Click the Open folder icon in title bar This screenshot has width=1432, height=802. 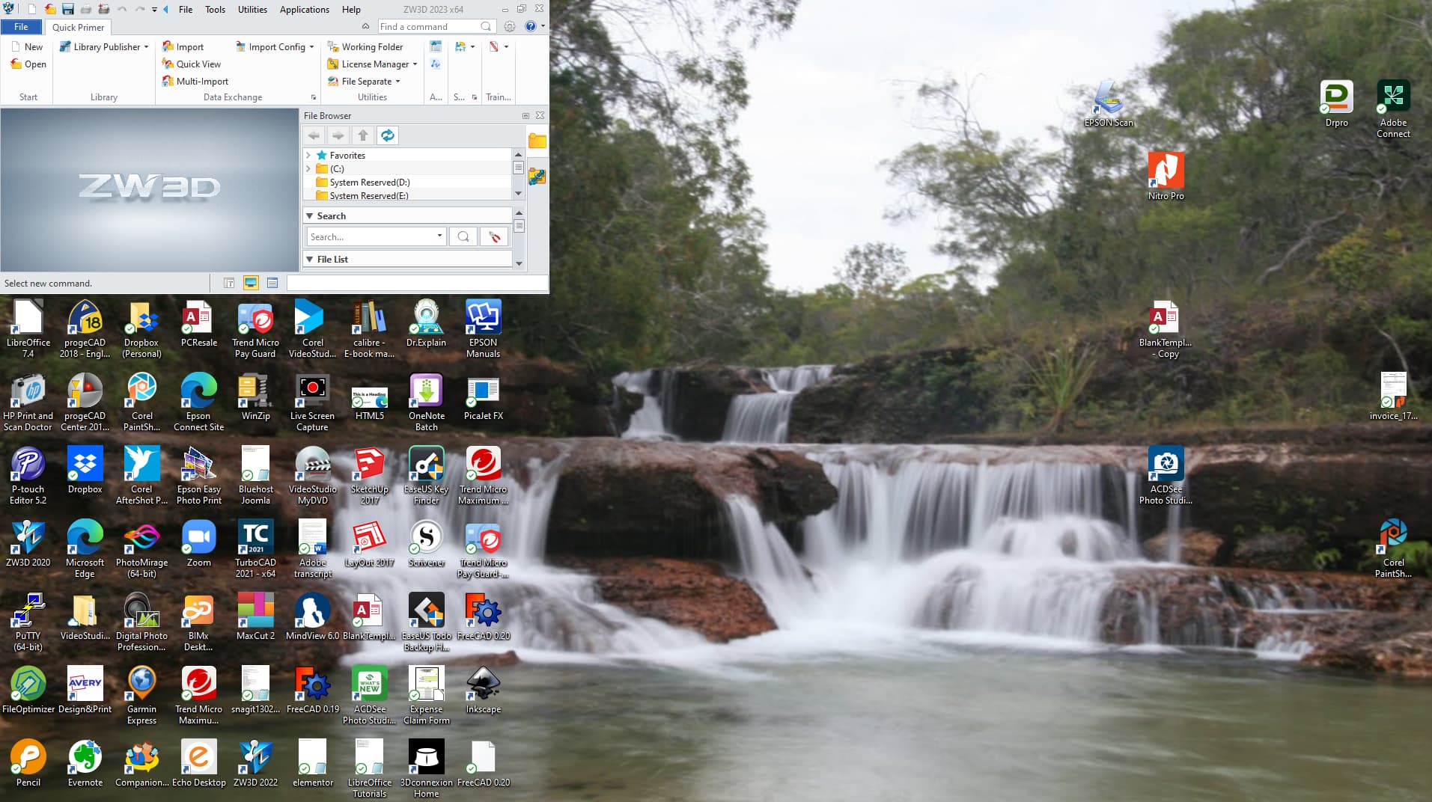50,9
